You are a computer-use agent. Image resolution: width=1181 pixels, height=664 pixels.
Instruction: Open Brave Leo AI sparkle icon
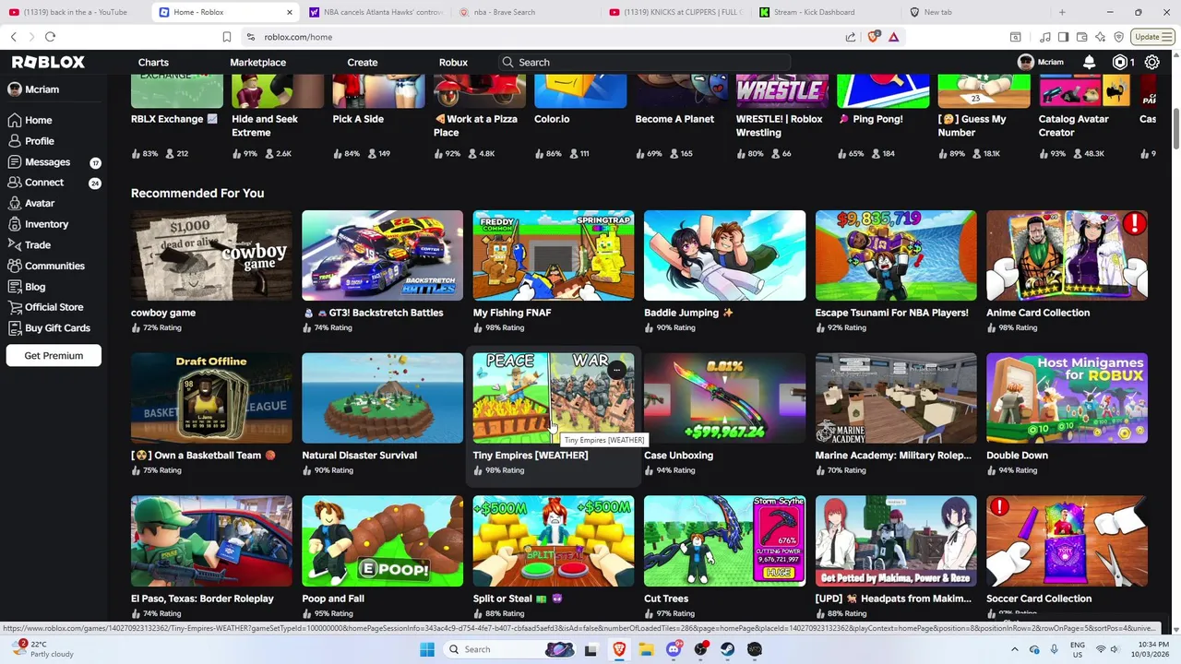1100,37
